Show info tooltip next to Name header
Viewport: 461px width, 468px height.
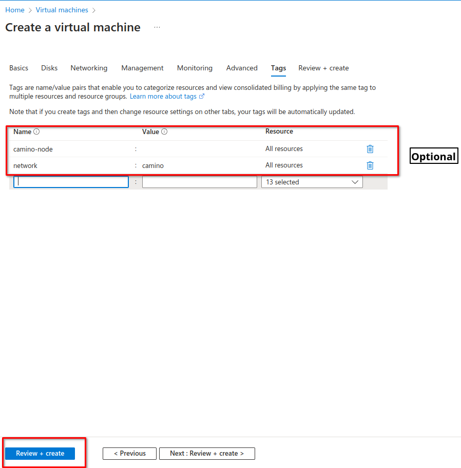[x=36, y=132]
